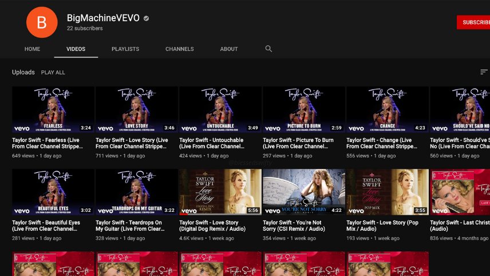Click the 3:24 duration badge on Fearless
490x276 pixels.
(x=86, y=128)
